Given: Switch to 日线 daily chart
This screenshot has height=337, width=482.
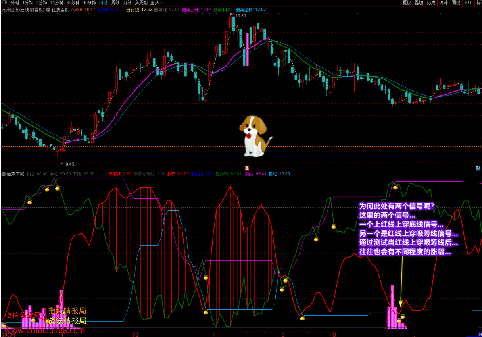Looking at the screenshot, I should [103, 3].
